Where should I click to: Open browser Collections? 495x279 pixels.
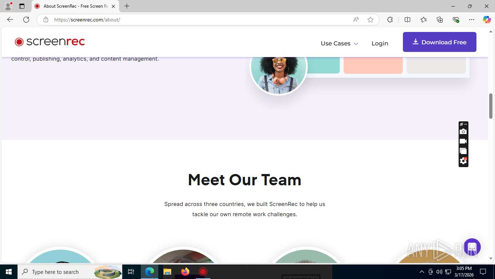click(440, 20)
